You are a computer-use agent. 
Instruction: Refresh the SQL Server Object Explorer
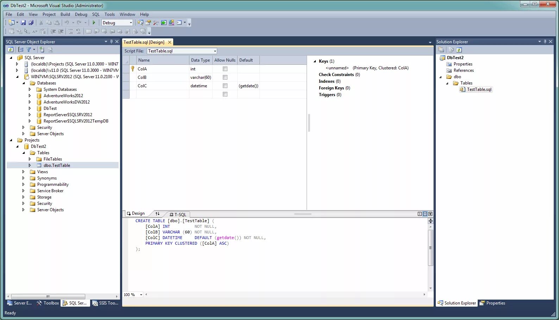[11, 50]
